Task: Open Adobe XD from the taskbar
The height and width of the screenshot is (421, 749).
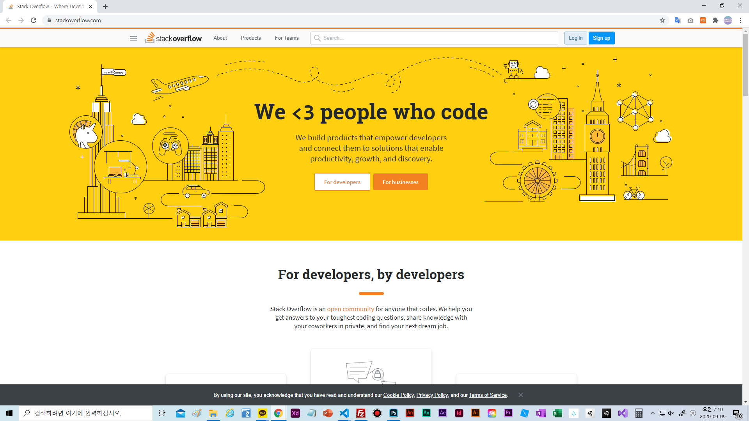Action: click(x=295, y=413)
